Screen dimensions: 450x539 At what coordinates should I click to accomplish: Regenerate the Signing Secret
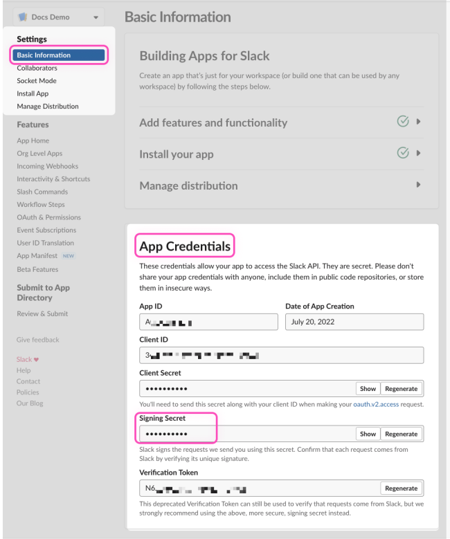[x=402, y=434]
